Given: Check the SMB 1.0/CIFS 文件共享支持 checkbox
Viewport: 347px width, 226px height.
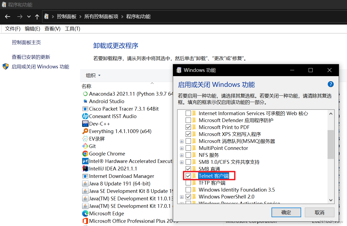Looking at the screenshot, I should tap(188, 162).
